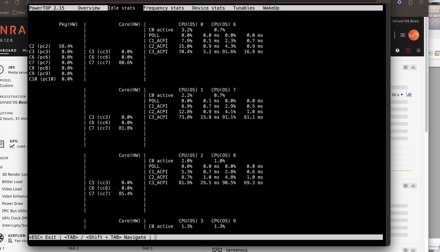Click the Power Draw row
The height and width of the screenshot is (252, 440).
[13, 204]
